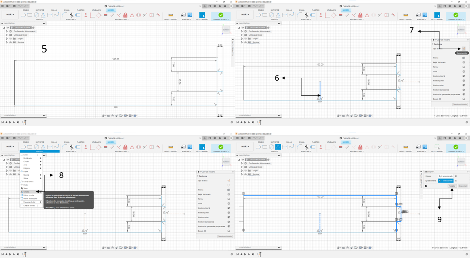This screenshot has height=264, width=470.
Task: Click the Select tool icon in the window with the Crear menu
Action: [x=202, y=147]
